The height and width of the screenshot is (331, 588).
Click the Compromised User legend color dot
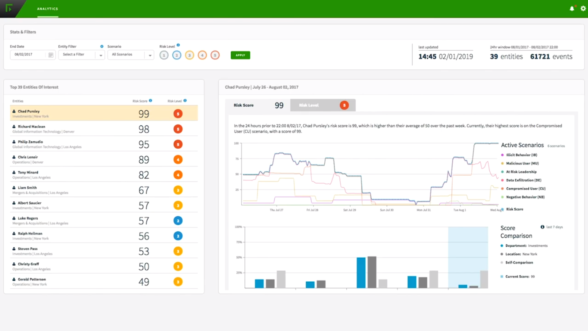coord(503,188)
